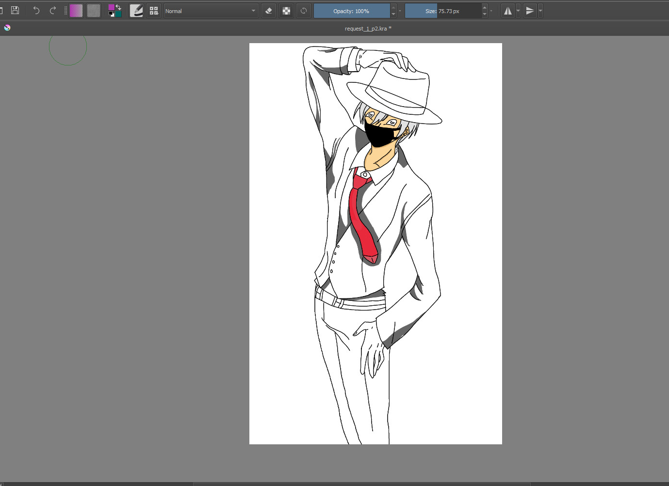Open the vertical mirror options dropdown
669x486 pixels.
(540, 10)
